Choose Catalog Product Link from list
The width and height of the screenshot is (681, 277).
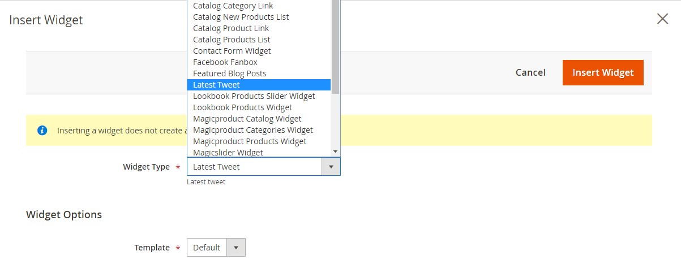pyautogui.click(x=231, y=28)
